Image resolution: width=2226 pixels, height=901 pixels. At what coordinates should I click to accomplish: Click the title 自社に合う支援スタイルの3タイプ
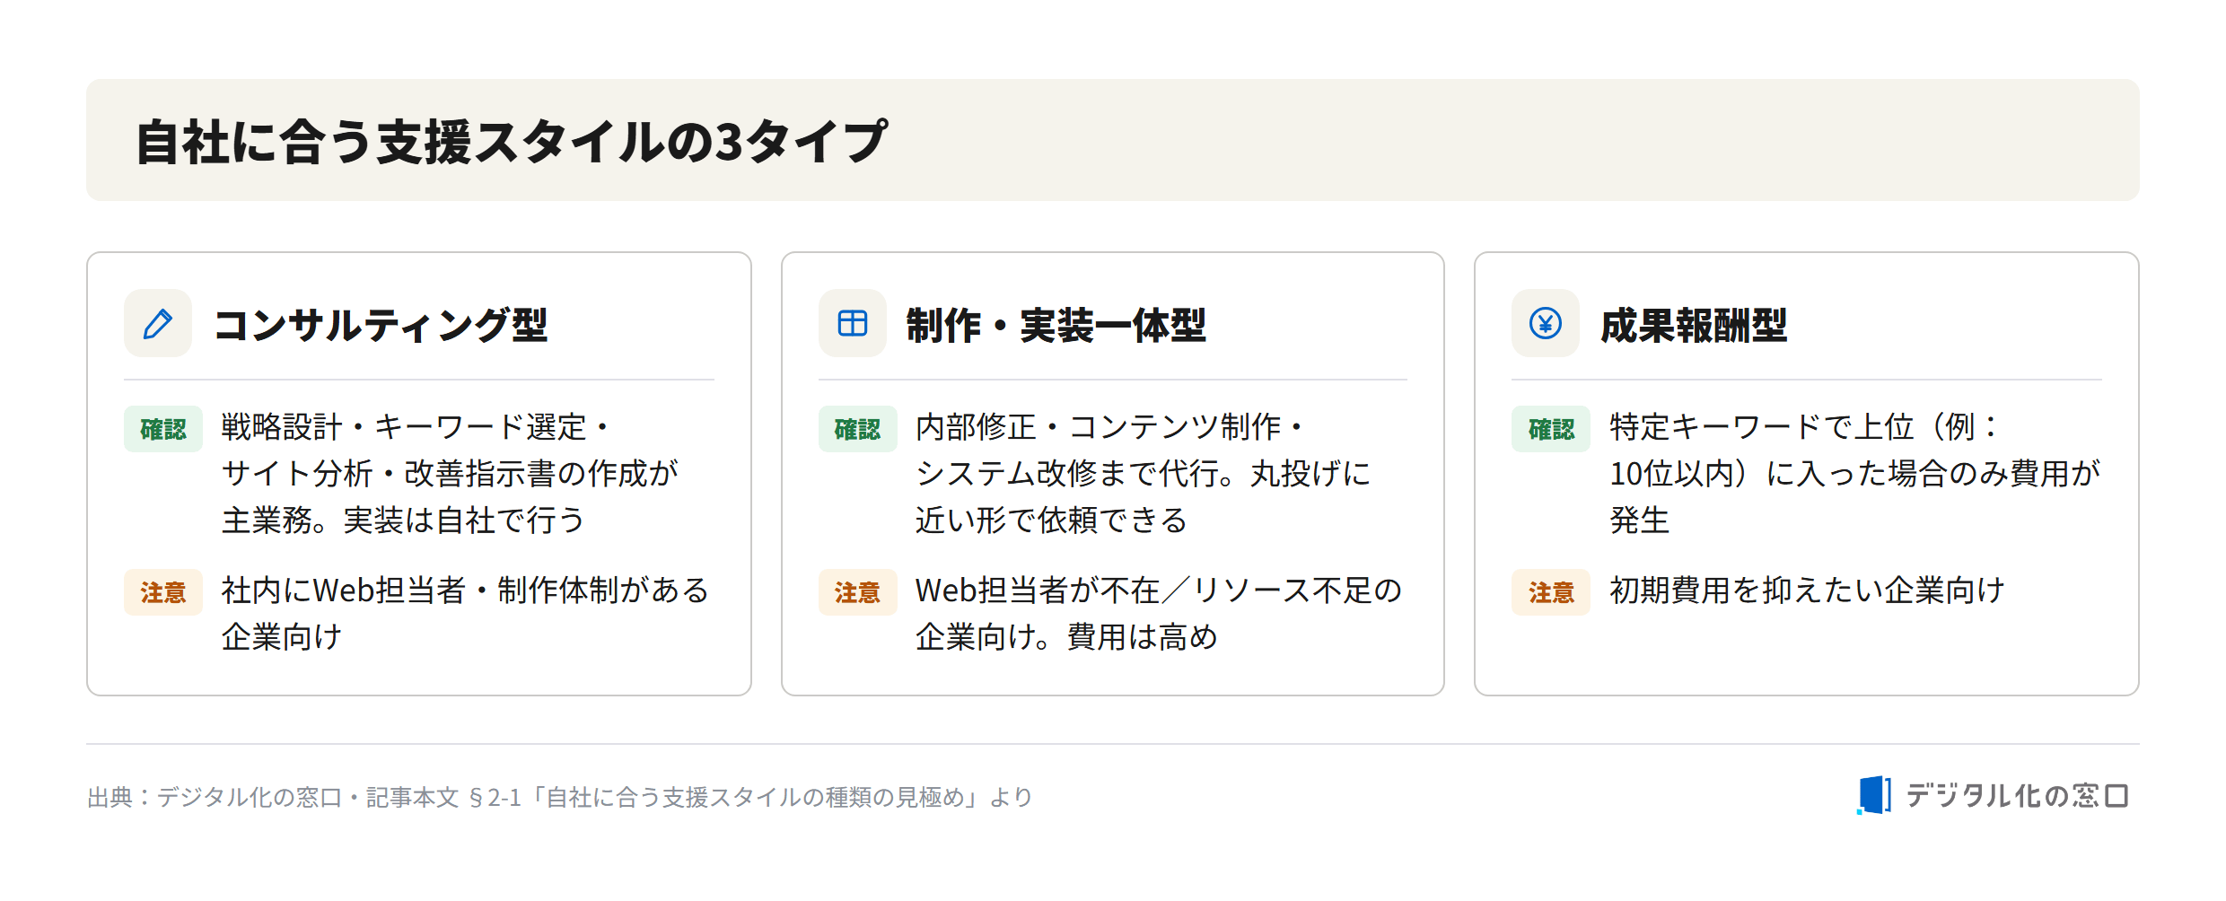[x=512, y=141]
